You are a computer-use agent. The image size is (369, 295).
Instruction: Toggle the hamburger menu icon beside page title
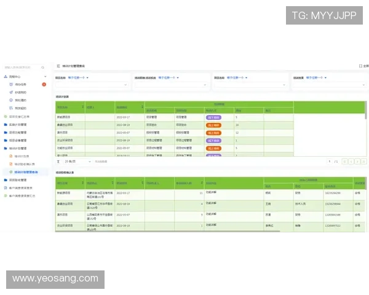coord(58,66)
